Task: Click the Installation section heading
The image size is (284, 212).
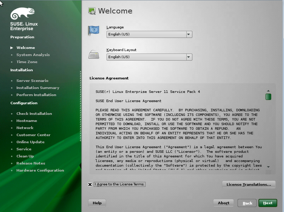Action: 22,70
